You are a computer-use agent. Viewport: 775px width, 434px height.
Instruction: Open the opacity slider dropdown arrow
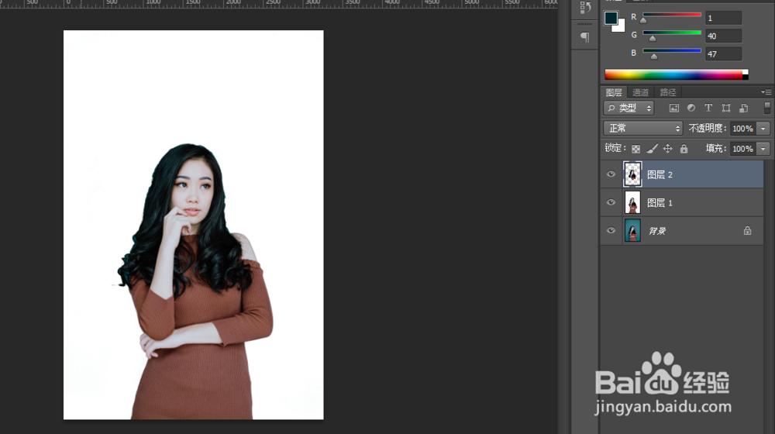[763, 129]
